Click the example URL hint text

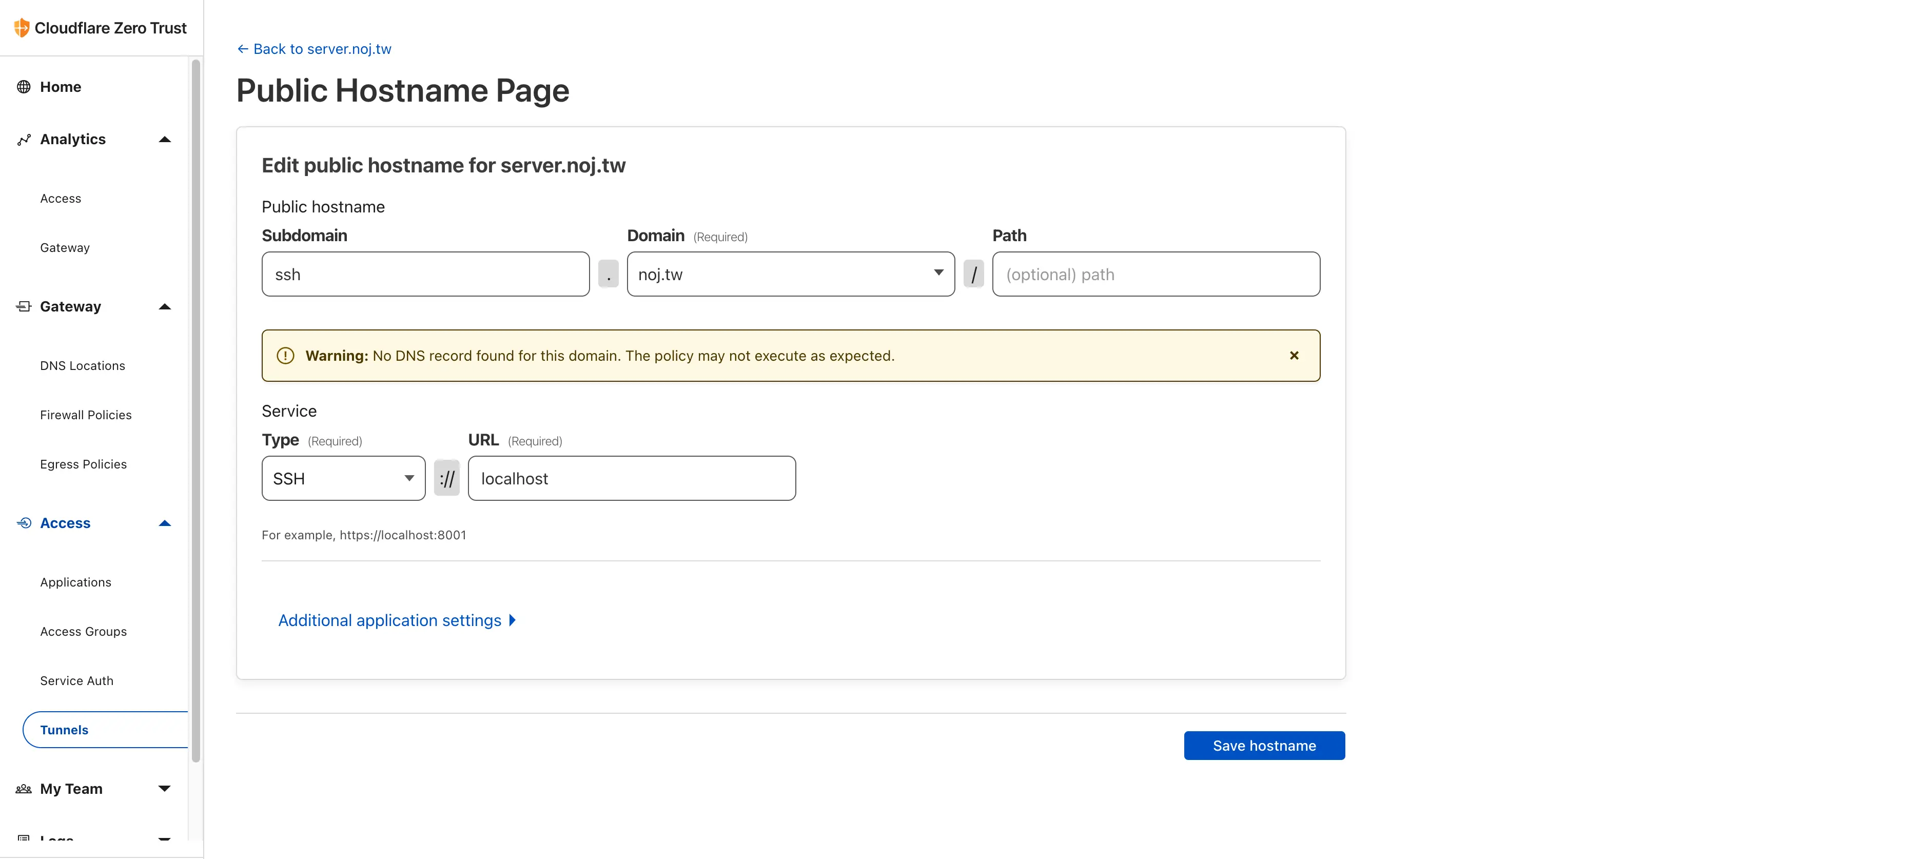click(x=364, y=535)
